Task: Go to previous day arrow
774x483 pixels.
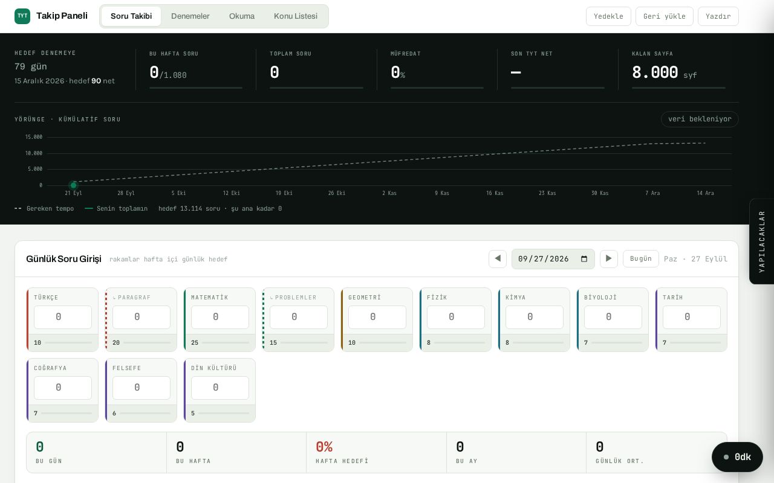Action: (x=498, y=259)
